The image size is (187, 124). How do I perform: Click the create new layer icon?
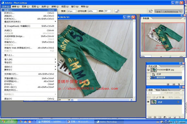(174, 117)
